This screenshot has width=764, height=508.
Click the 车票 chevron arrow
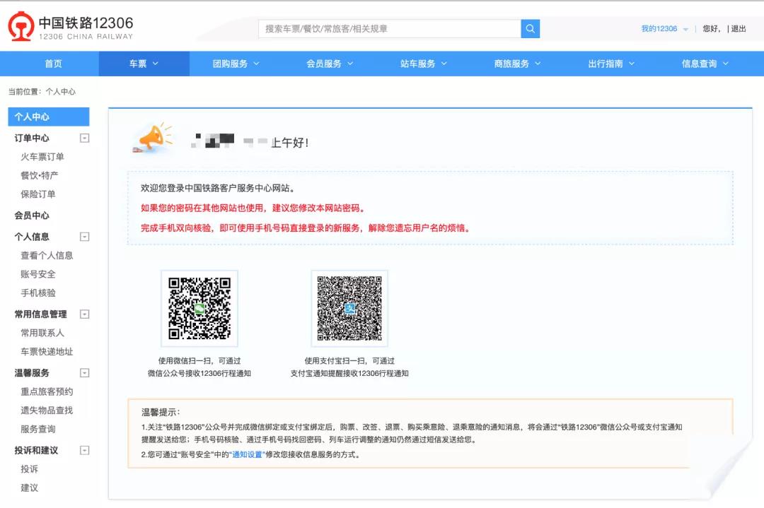[156, 64]
